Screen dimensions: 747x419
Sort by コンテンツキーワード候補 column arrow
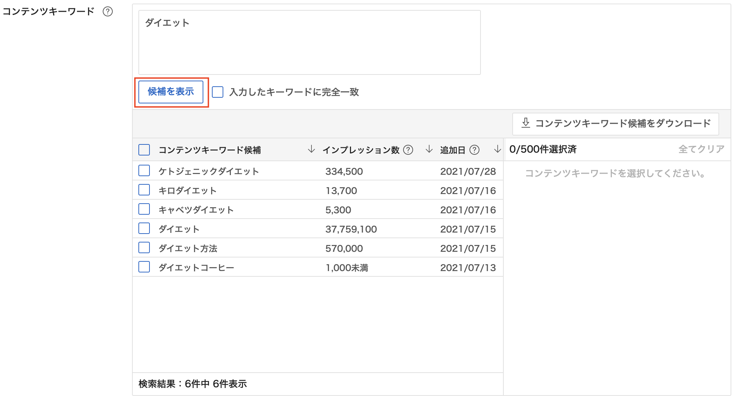coord(311,149)
